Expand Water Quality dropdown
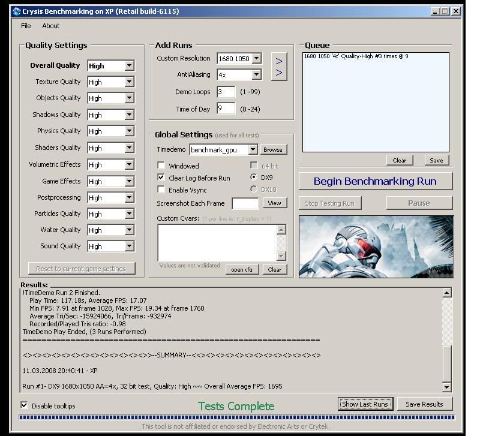The width and height of the screenshot is (504, 436). (129, 230)
